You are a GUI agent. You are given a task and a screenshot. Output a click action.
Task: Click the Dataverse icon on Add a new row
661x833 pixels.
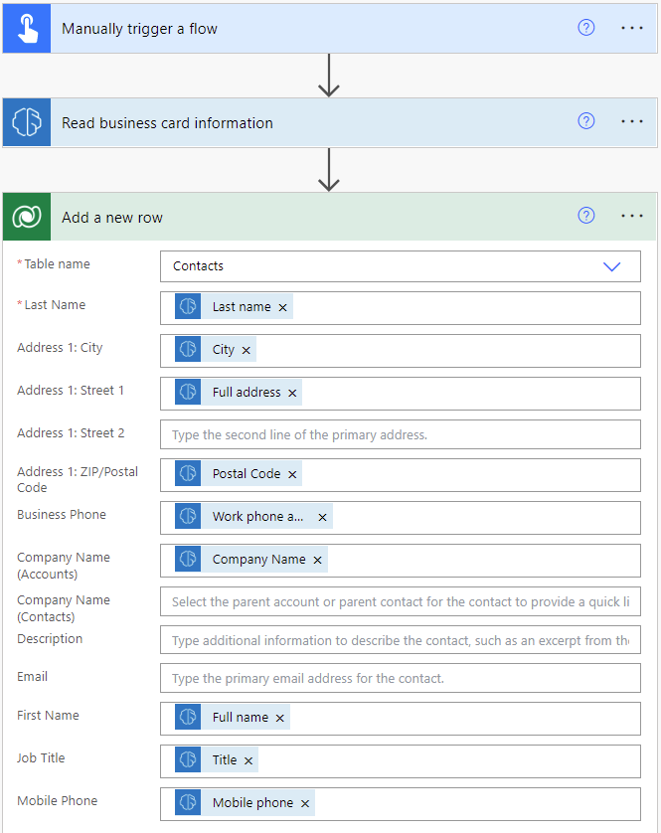(27, 217)
